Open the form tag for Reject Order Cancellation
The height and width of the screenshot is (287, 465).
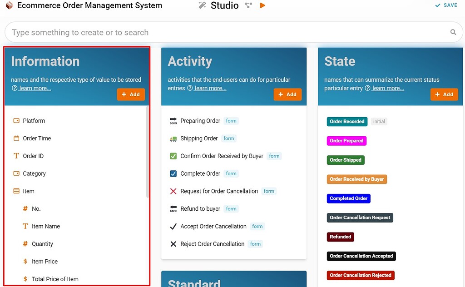click(255, 244)
